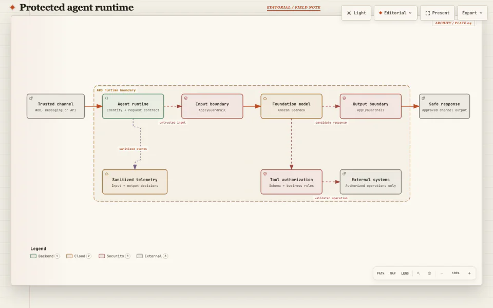Viewport: 493px width, 308px height.
Task: Click the Security red color swatch
Action: point(102,256)
